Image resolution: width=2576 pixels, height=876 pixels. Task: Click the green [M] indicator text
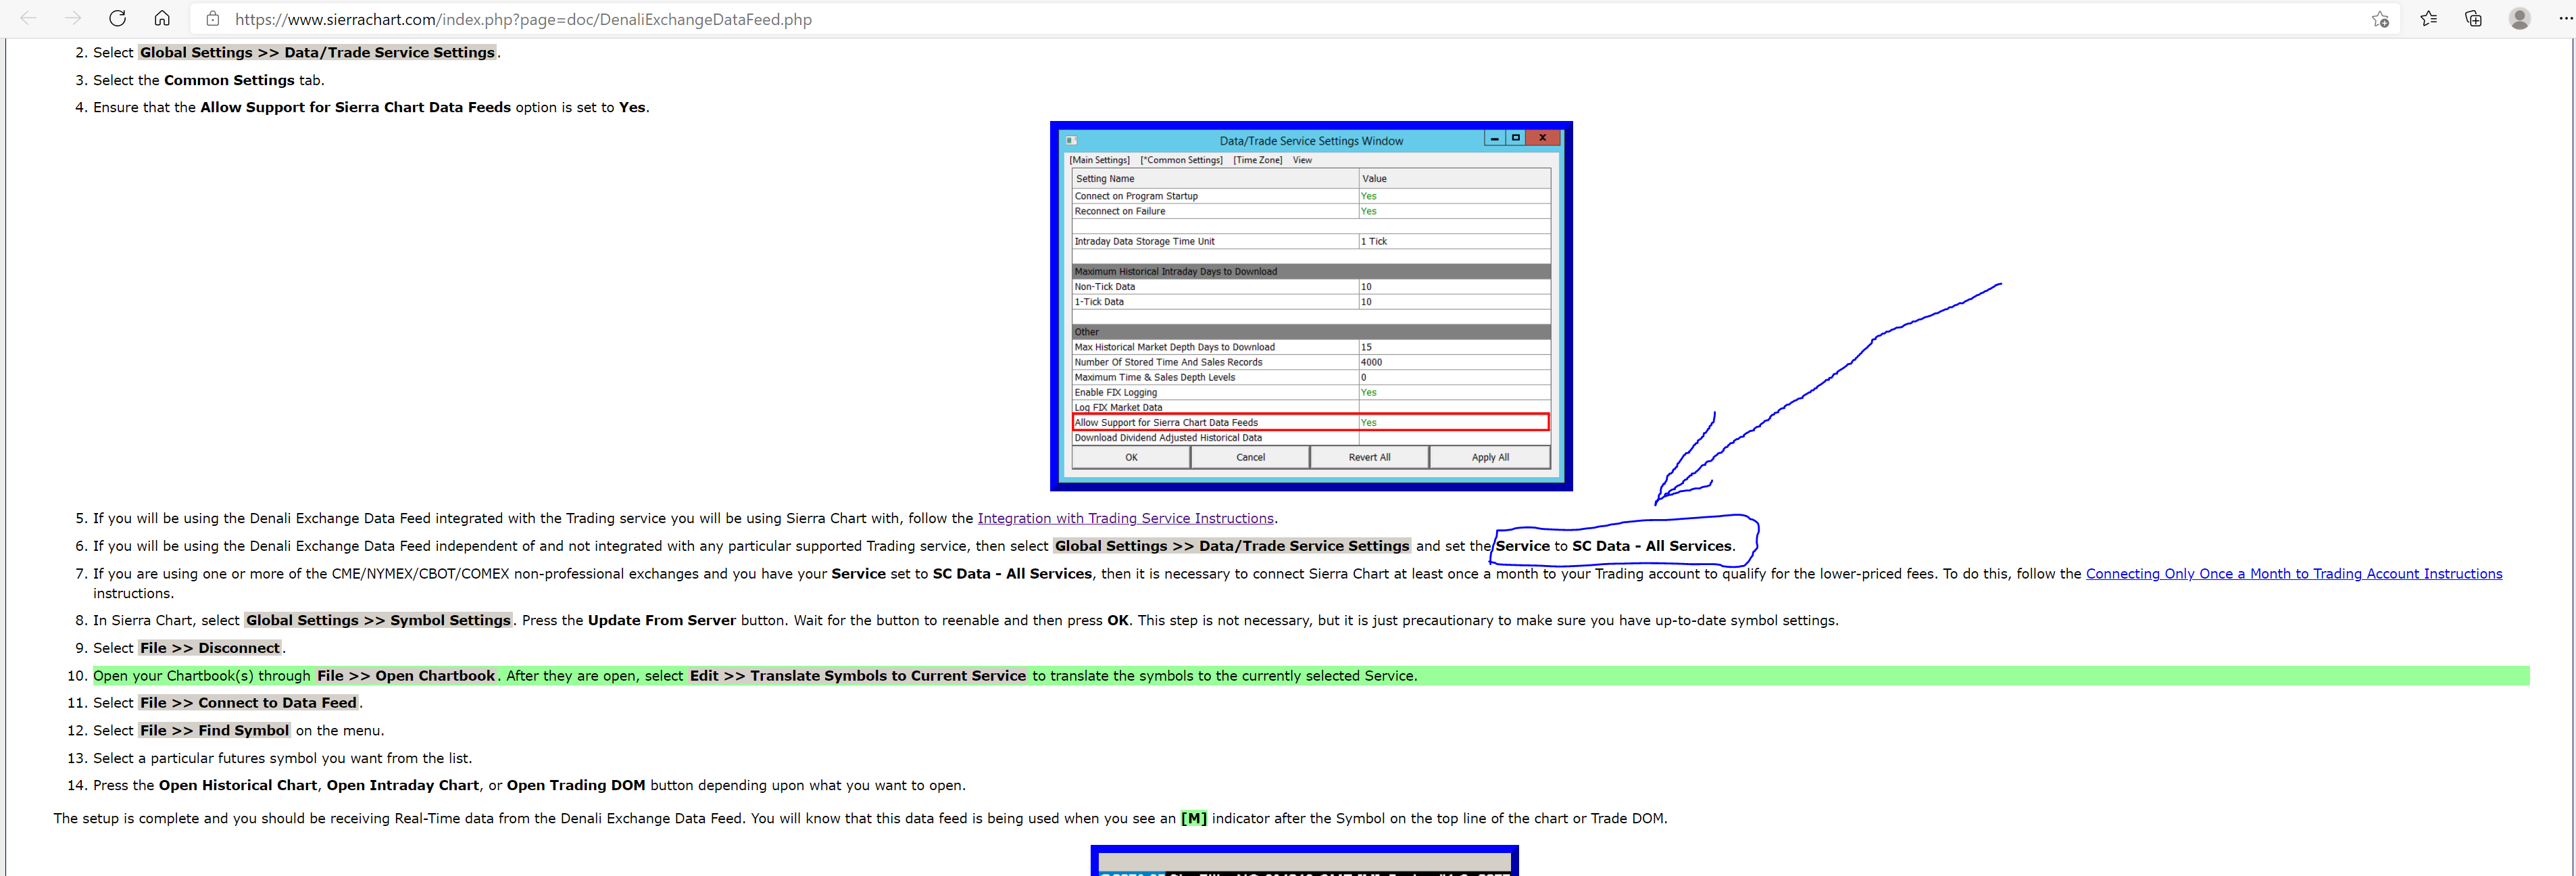click(1193, 819)
